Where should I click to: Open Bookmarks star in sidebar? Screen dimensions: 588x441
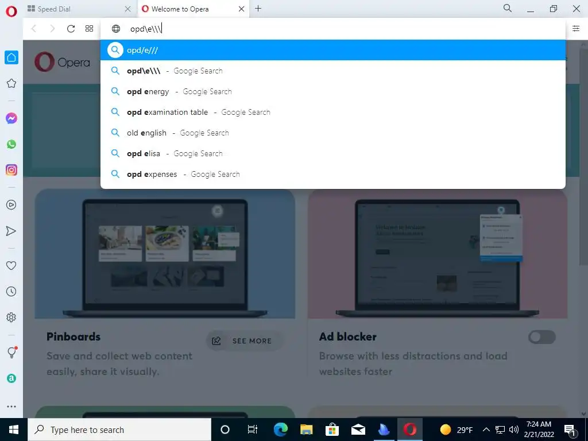[11, 83]
